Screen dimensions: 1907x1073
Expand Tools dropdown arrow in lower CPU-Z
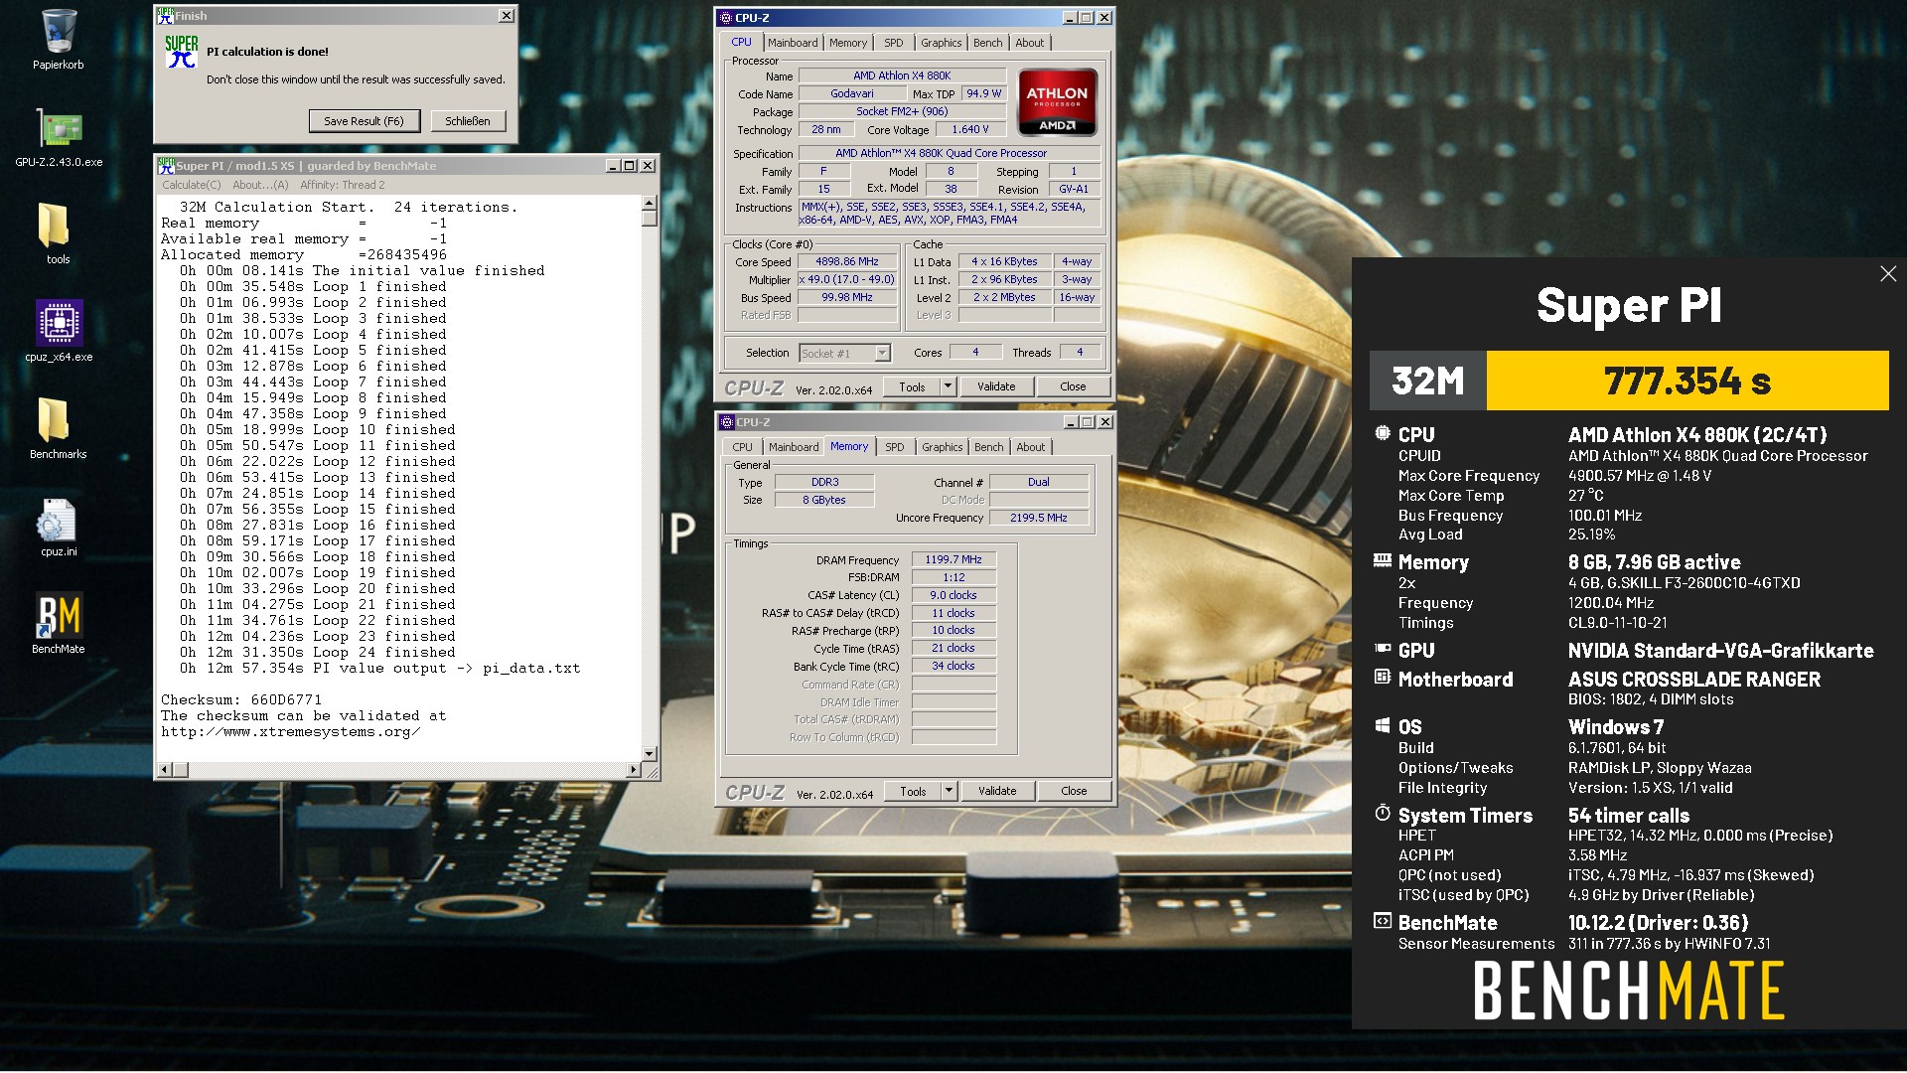click(949, 791)
